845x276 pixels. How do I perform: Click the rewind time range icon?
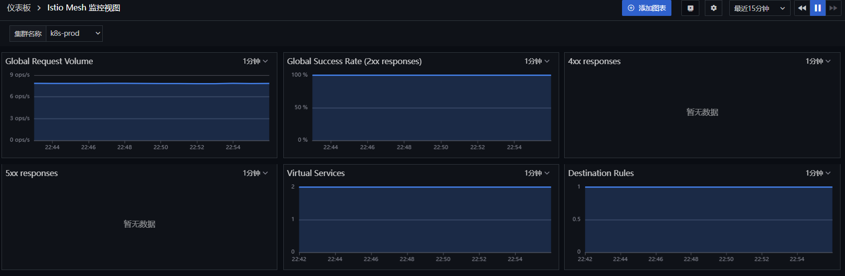(802, 8)
